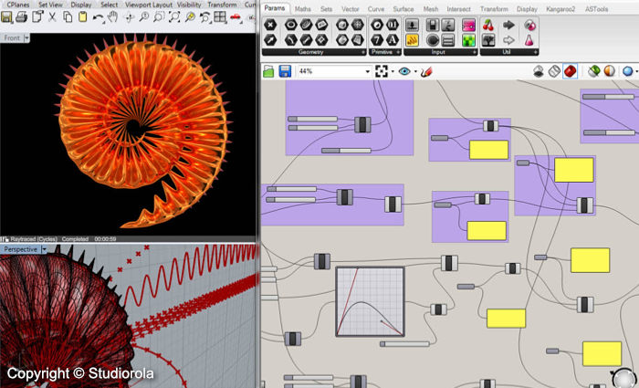The image size is (639, 388).
Task: Click the yellow panel in the top-center purple group
Action: click(488, 150)
